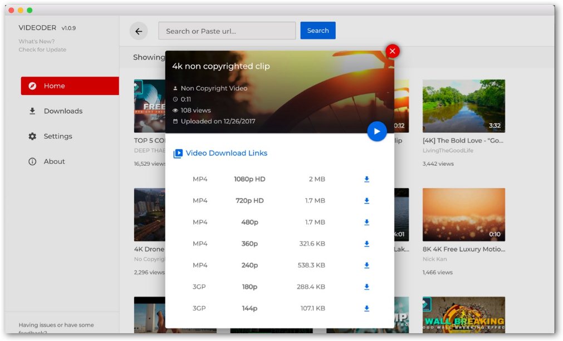Click the red macOS close window button
The image size is (563, 341).
click(x=11, y=11)
